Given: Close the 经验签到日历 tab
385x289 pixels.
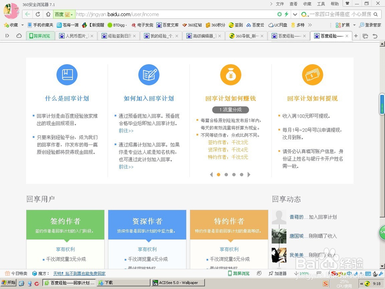Looking at the screenshot, I should [x=134, y=36].
